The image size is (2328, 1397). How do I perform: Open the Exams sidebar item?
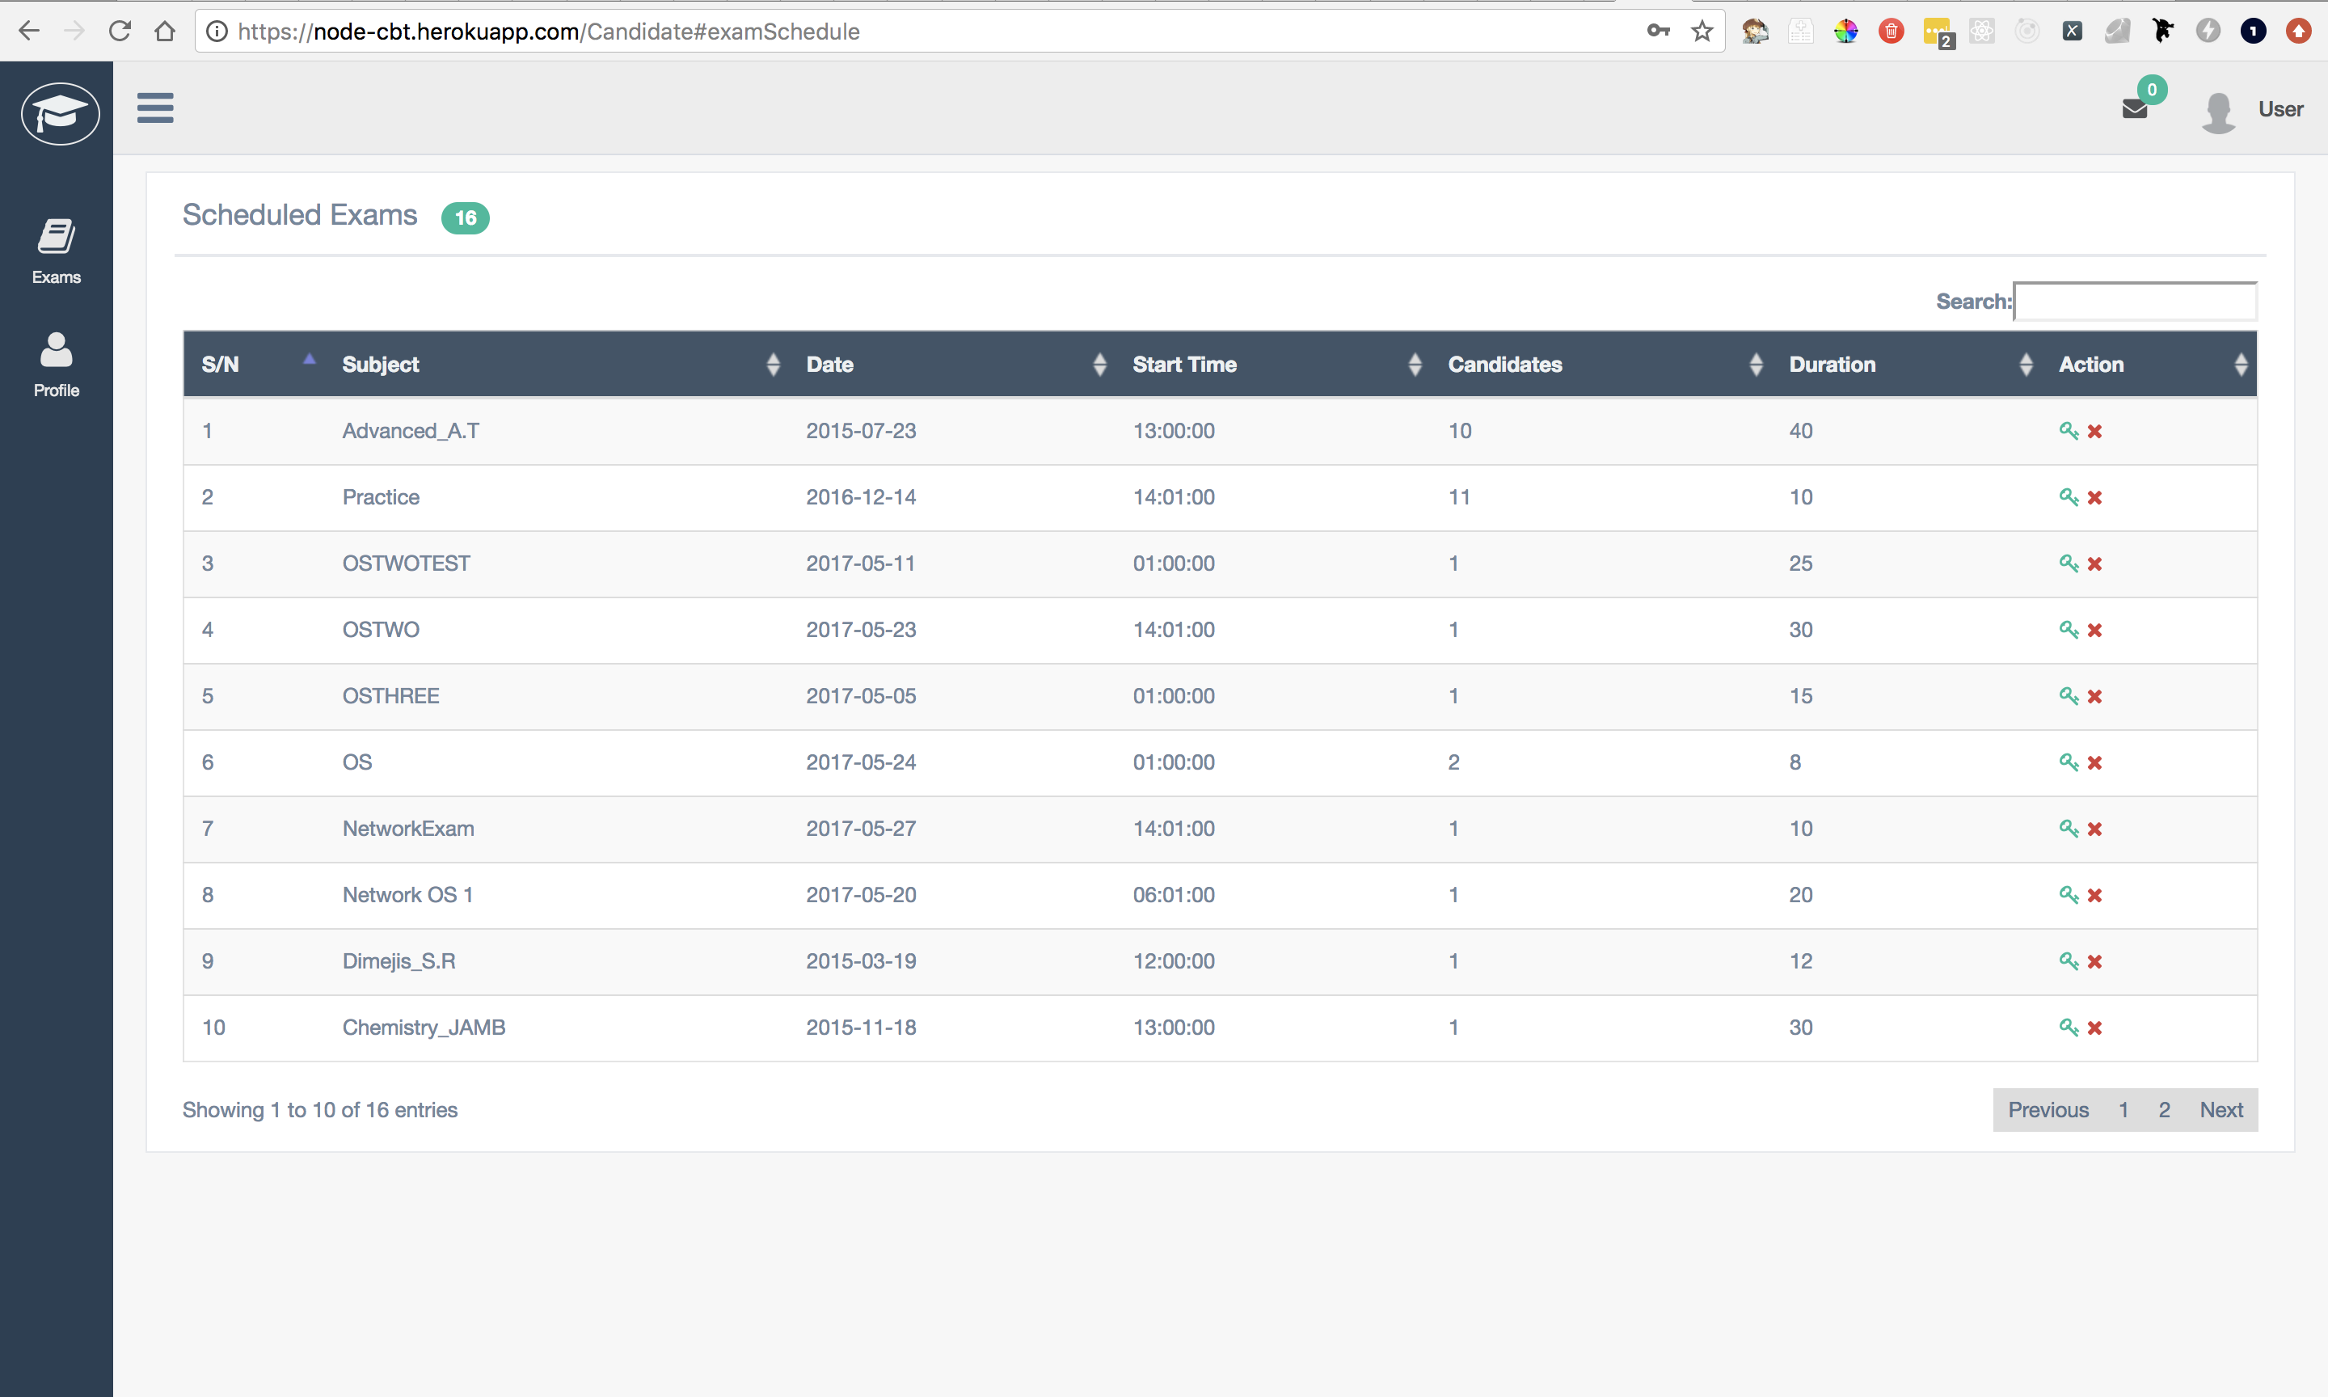point(57,251)
